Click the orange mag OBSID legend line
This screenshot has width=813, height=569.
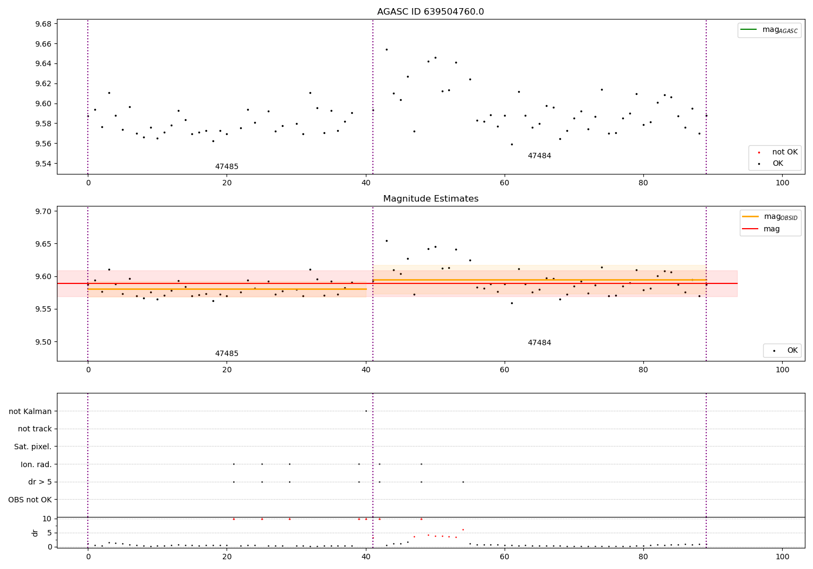coord(751,217)
